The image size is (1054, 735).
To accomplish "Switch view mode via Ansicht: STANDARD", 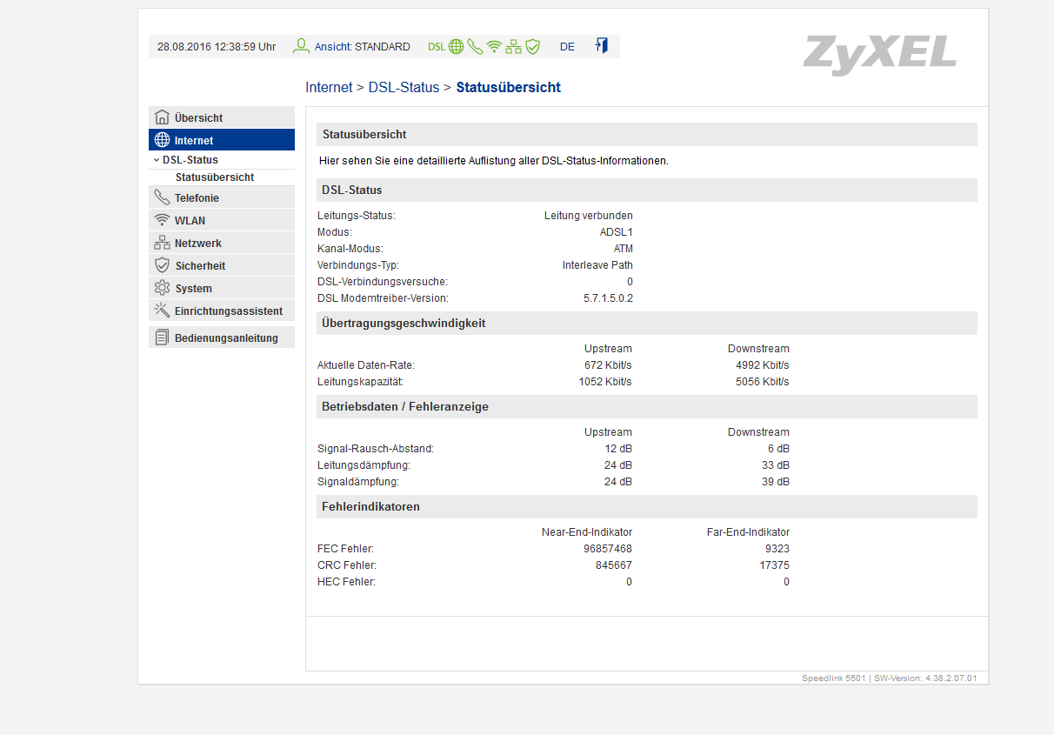I will pos(363,47).
